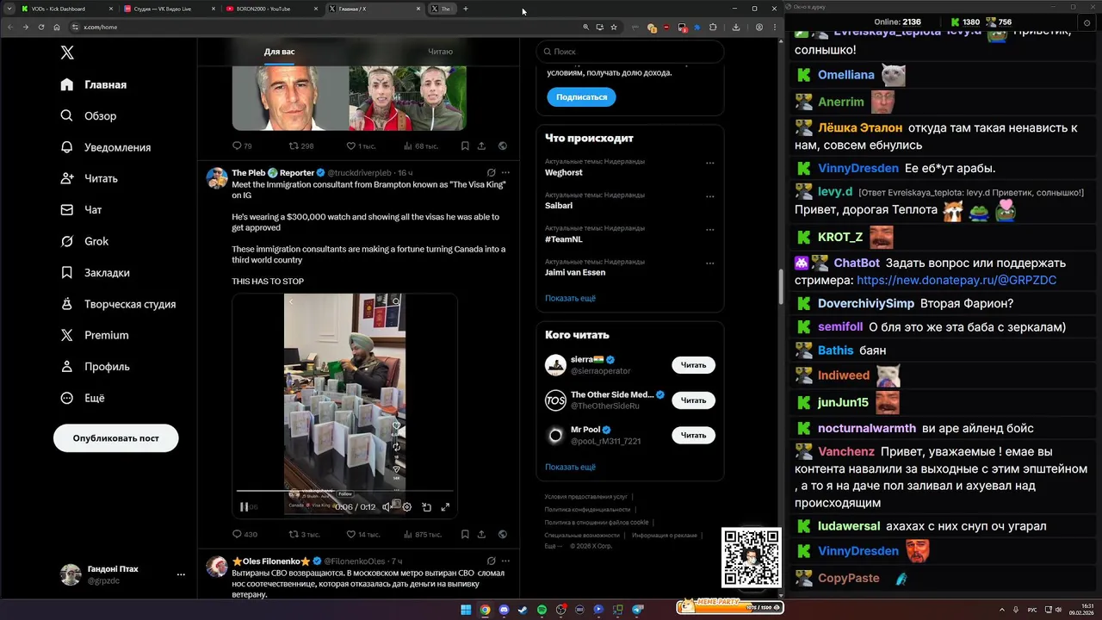Follow Mr Pool with Читать button
Viewport: 1102px width, 620px height.
click(x=693, y=436)
